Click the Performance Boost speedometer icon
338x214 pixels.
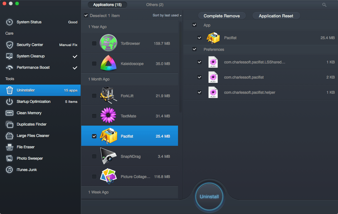(9, 68)
